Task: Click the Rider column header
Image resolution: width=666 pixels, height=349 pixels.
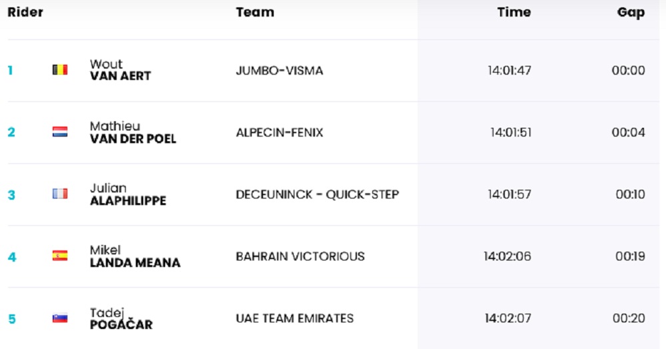Action: (25, 13)
